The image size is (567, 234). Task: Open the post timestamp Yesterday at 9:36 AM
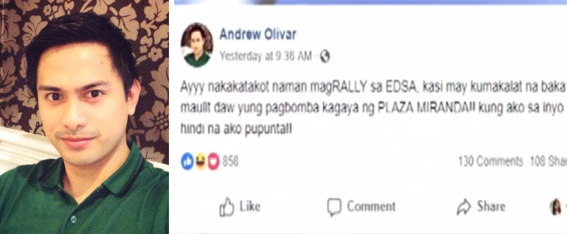click(x=265, y=57)
